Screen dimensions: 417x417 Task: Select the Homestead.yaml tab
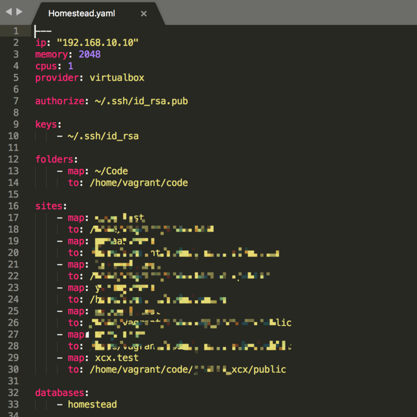pyautogui.click(x=81, y=14)
